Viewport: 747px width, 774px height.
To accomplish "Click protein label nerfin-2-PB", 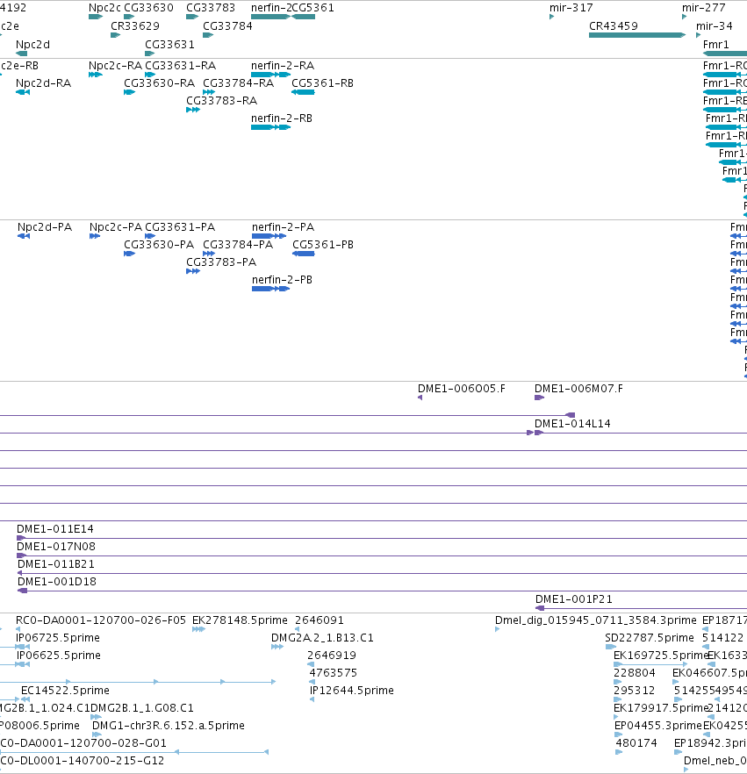I will coord(282,280).
